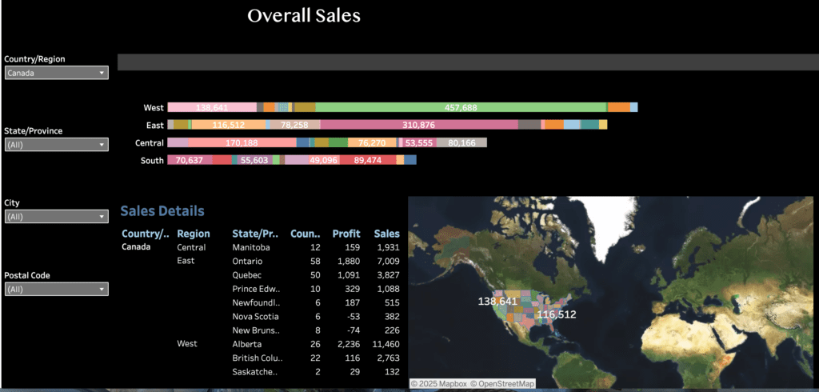This screenshot has height=392, width=819.
Task: Select the pink 138,641 segment in West bar
Action: point(212,107)
